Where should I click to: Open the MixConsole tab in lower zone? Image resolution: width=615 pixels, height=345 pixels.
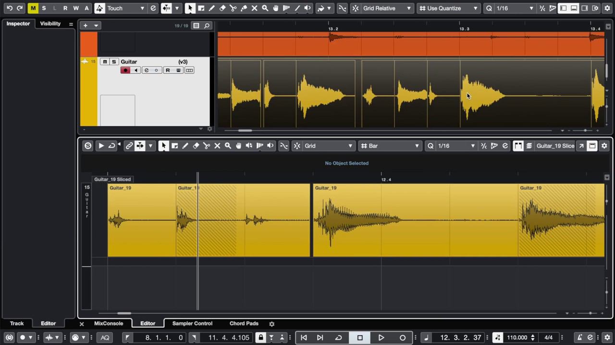click(x=109, y=323)
